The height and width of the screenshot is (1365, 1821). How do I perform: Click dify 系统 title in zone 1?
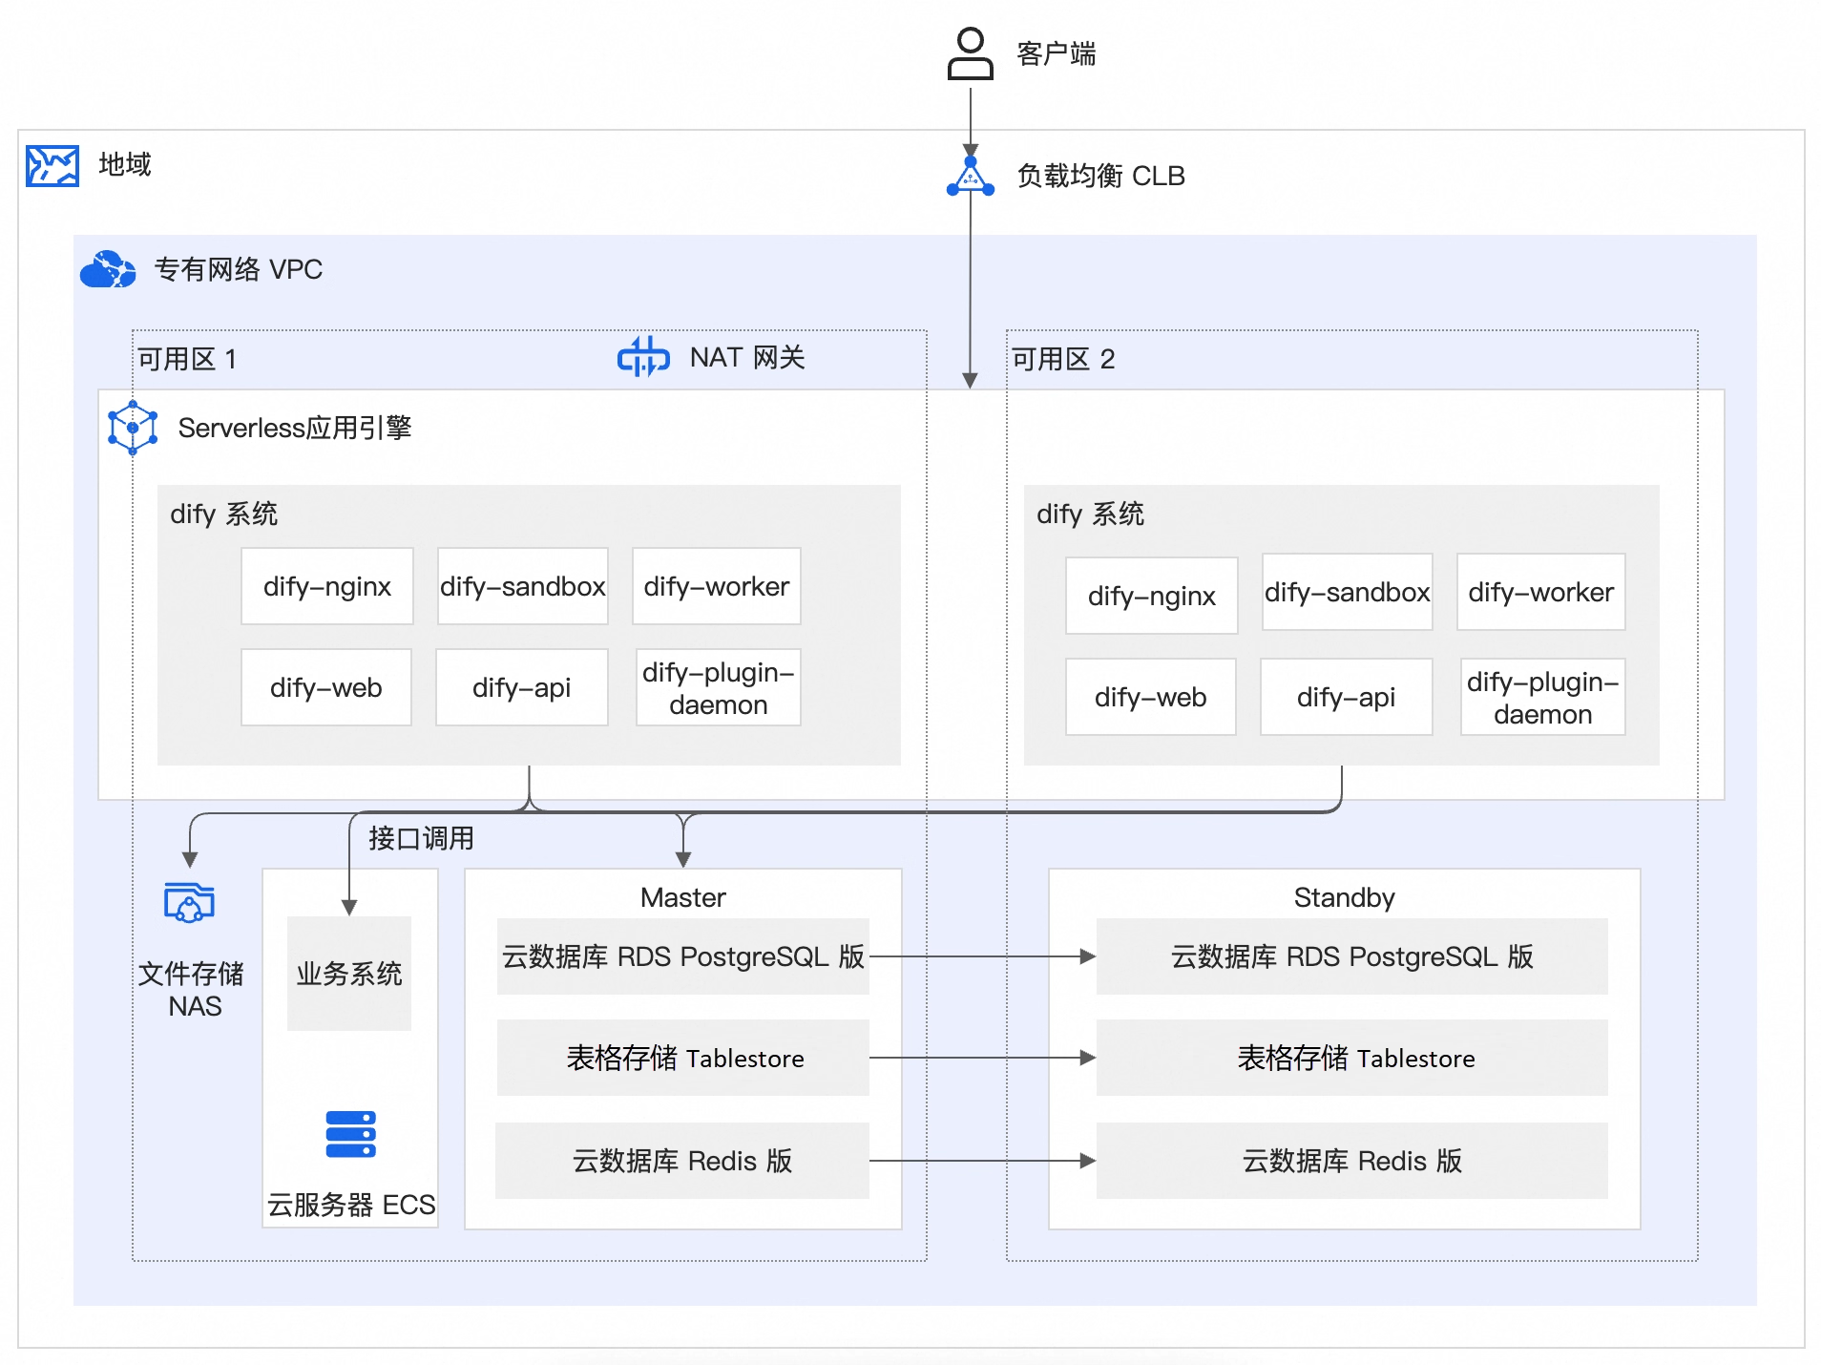pos(223,514)
